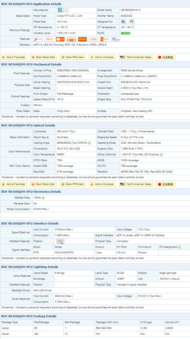Screen dimensions: 190x339
Task: Click Add to Compare below Optical Details
Action: [102, 184]
